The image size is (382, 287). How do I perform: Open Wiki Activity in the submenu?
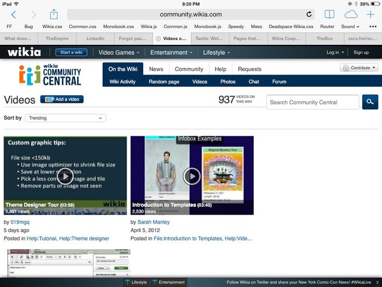tap(122, 81)
